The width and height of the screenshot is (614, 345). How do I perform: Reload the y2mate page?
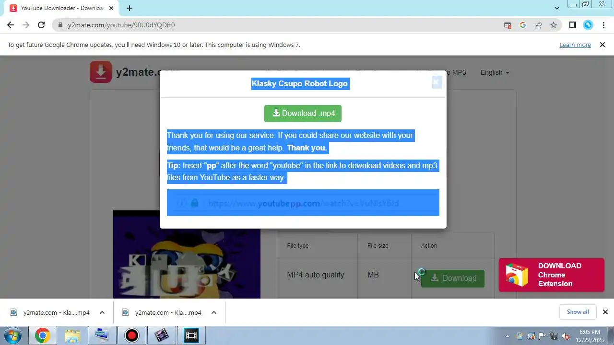coord(41,25)
